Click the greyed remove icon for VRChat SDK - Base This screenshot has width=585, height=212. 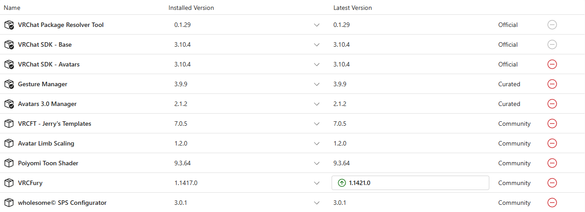pos(552,44)
